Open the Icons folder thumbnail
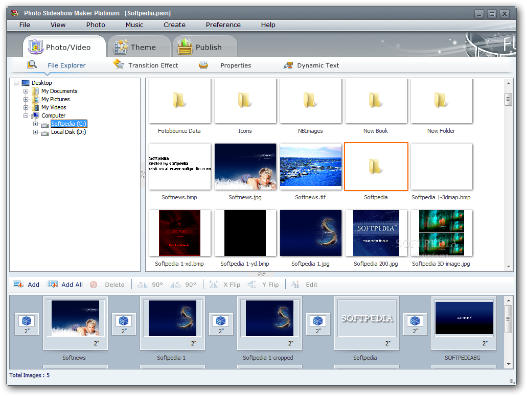Viewport: 527px width, 396px height. (245, 101)
